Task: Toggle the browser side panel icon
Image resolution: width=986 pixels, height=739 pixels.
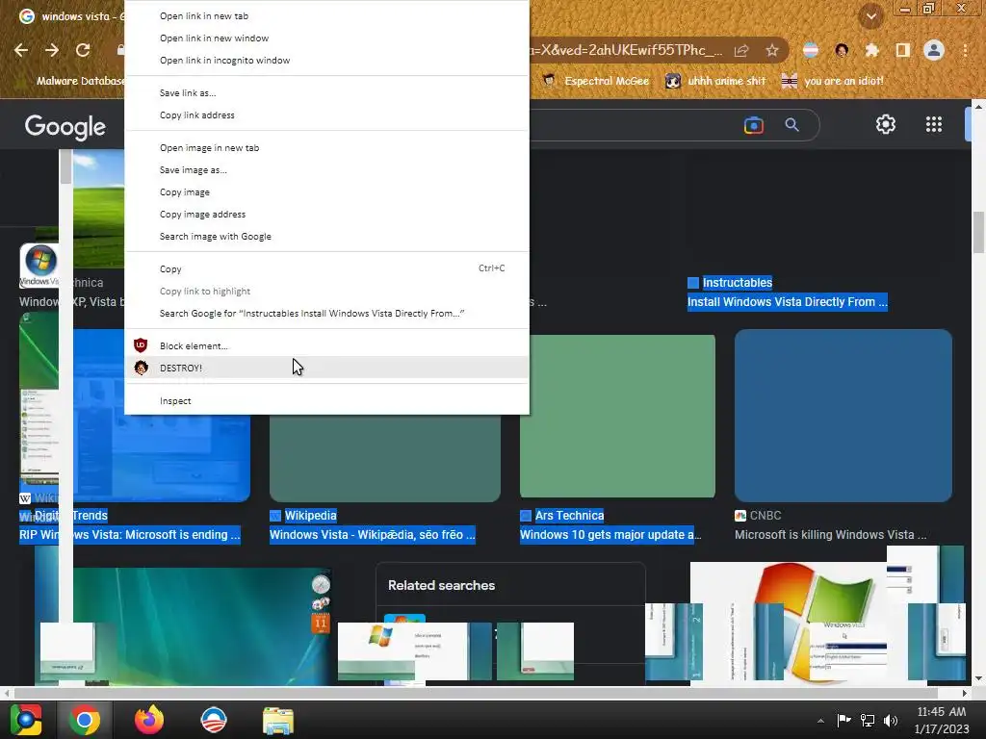Action: coord(902,50)
